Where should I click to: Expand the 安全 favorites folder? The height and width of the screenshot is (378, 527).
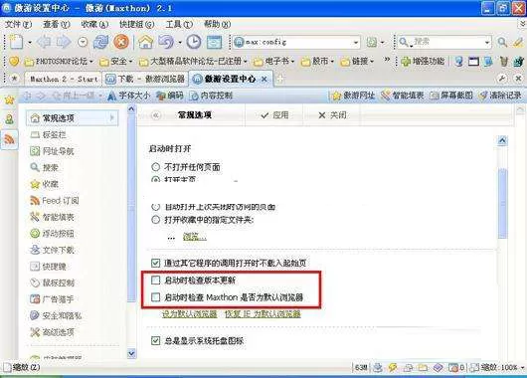[116, 62]
